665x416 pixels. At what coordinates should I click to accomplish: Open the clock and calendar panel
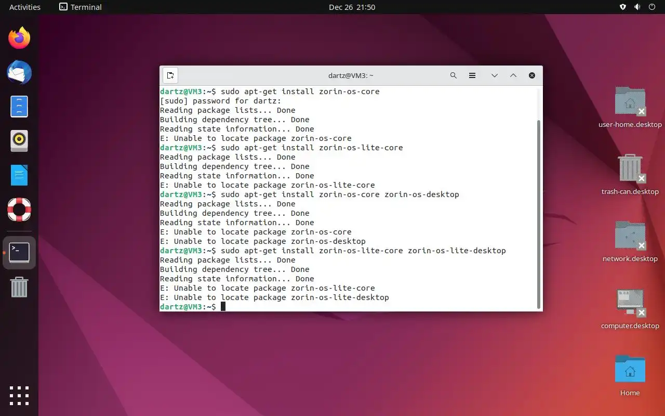click(352, 7)
